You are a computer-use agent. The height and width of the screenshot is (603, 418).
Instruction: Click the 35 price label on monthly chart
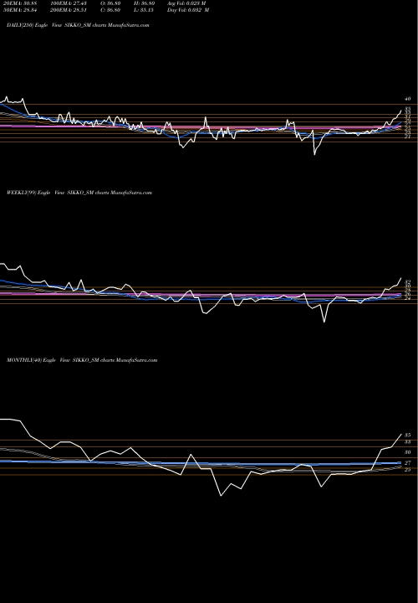[x=408, y=435]
